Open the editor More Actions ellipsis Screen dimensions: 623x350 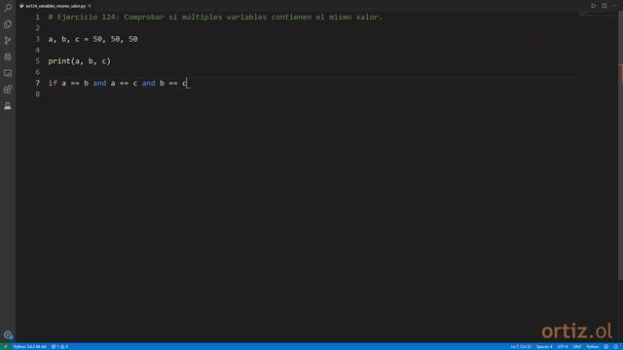(614, 6)
